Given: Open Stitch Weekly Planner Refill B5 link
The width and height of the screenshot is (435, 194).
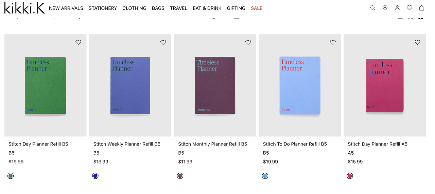Looking at the screenshot, I should 127,144.
